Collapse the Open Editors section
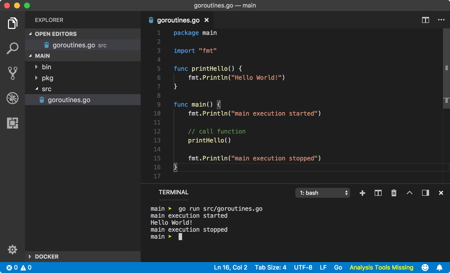 (x=83, y=34)
